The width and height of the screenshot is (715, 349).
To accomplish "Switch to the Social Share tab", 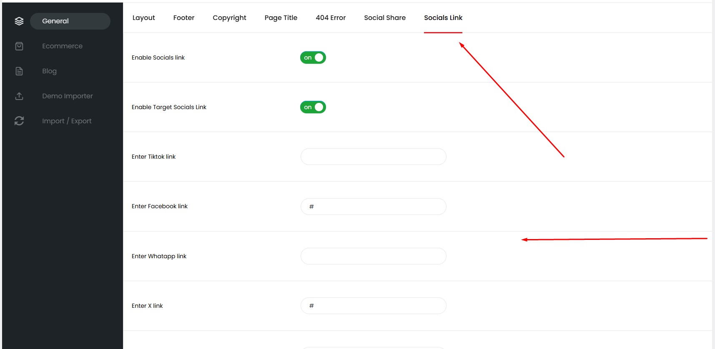I will pos(384,18).
